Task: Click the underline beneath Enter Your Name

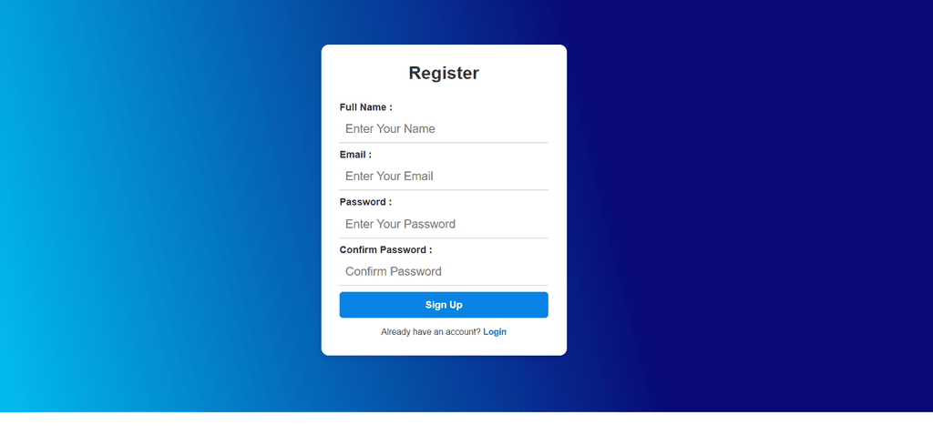Action: pos(444,143)
